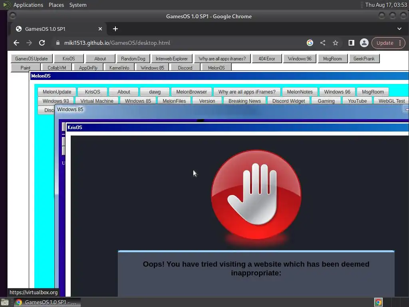Reload the GamesOS page
This screenshot has height=307, width=409.
pyautogui.click(x=42, y=43)
